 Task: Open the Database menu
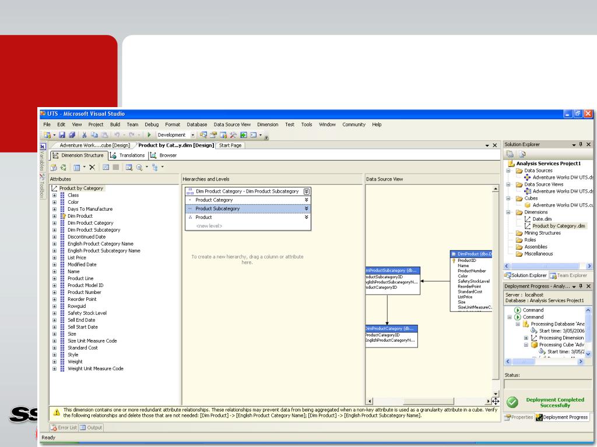pyautogui.click(x=197, y=125)
